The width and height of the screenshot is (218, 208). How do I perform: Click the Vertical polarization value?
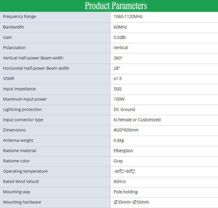tap(121, 48)
